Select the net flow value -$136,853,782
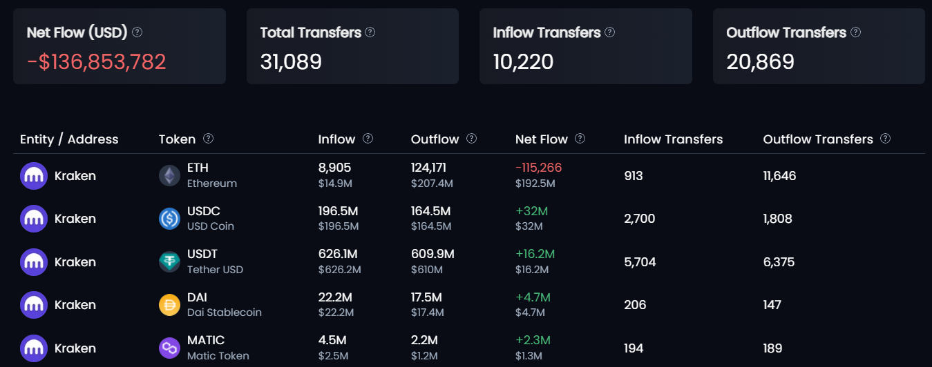This screenshot has height=367, width=932. pos(97,62)
